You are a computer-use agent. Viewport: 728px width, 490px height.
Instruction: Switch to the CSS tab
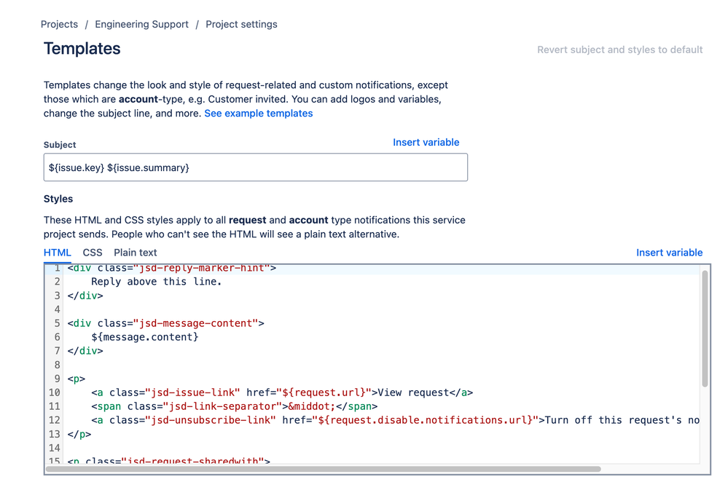point(93,252)
